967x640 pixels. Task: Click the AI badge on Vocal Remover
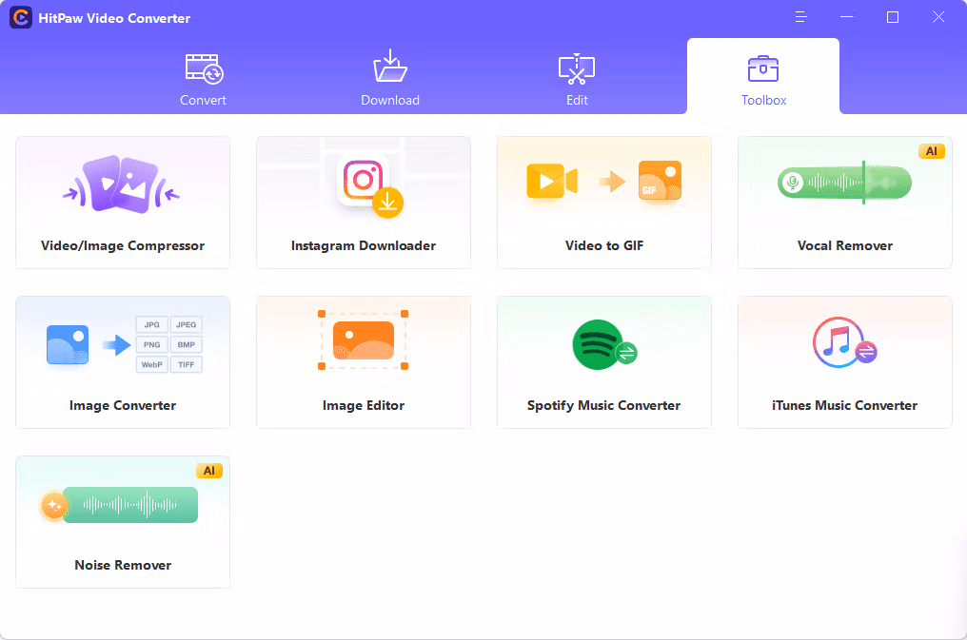(931, 151)
